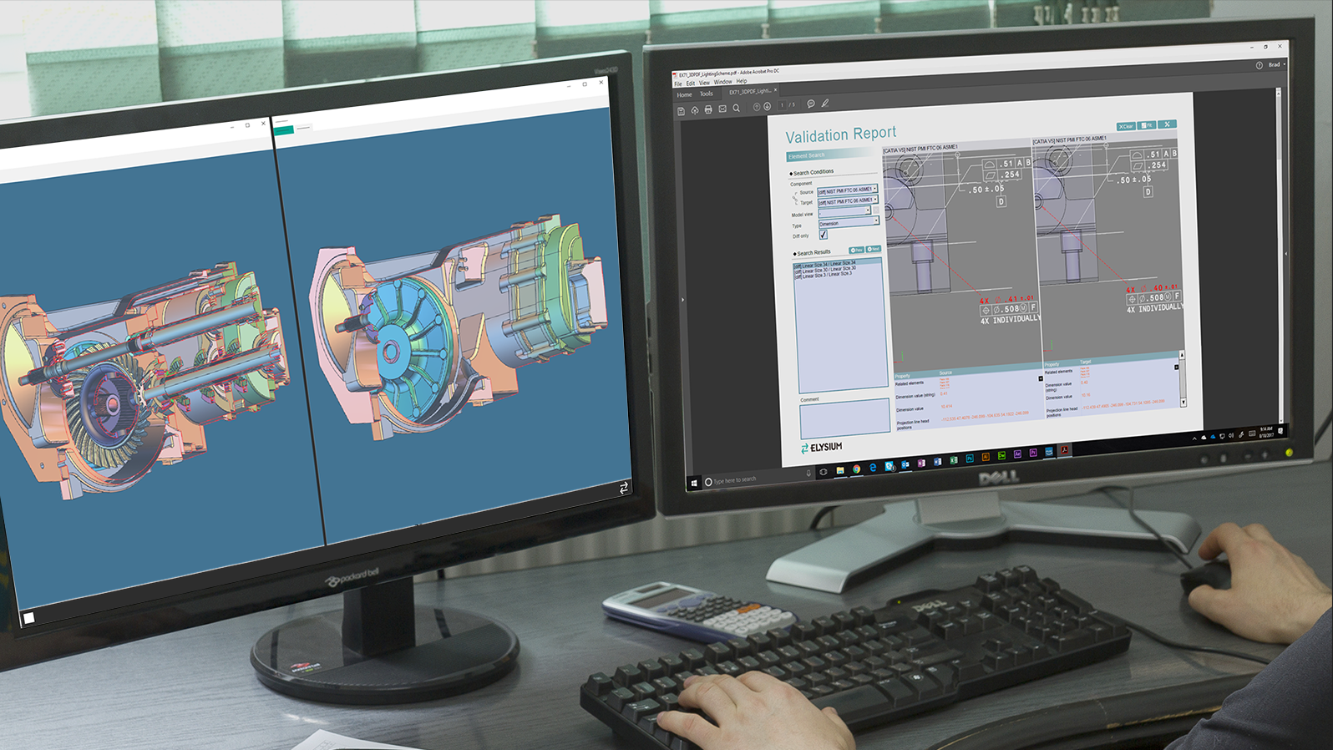Toggle the Diff only checkbox
The height and width of the screenshot is (750, 1333).
pos(823,235)
